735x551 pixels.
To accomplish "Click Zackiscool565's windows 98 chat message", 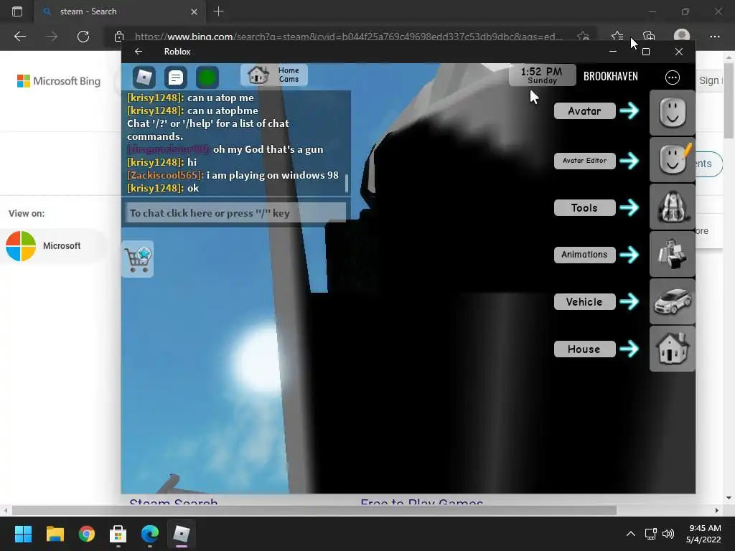I will click(233, 175).
